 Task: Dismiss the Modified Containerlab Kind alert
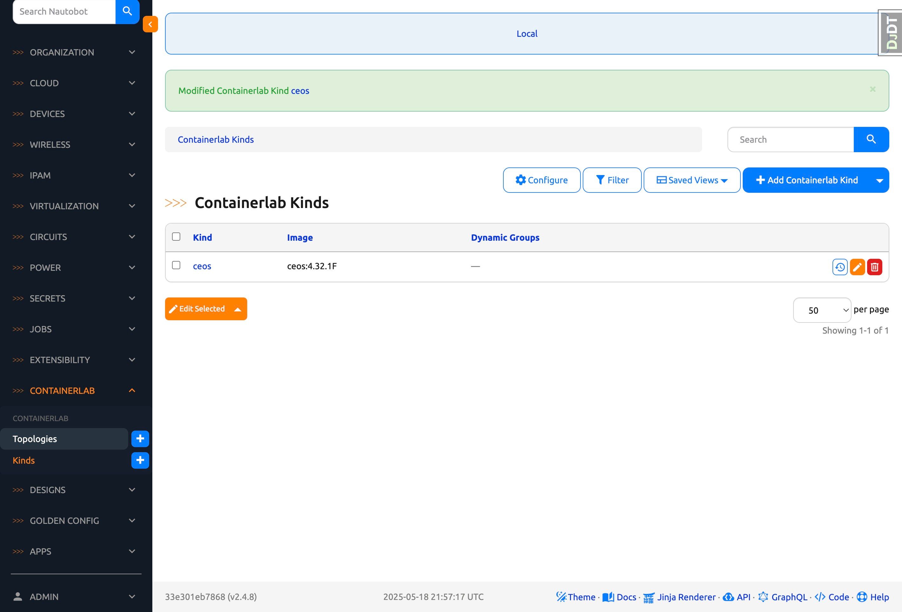pyautogui.click(x=872, y=89)
